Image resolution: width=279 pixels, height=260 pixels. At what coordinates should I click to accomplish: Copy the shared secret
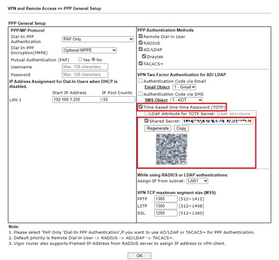click(x=181, y=128)
